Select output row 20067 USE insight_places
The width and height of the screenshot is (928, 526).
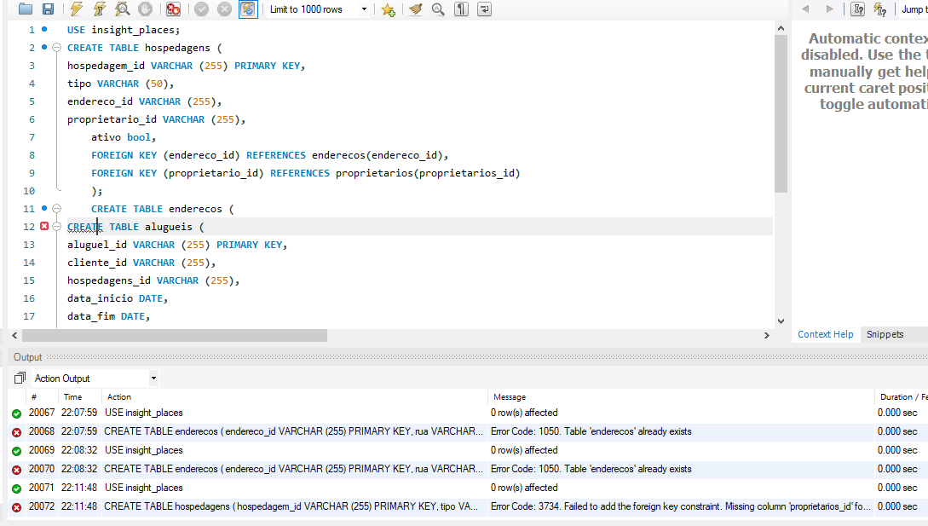[468, 413]
